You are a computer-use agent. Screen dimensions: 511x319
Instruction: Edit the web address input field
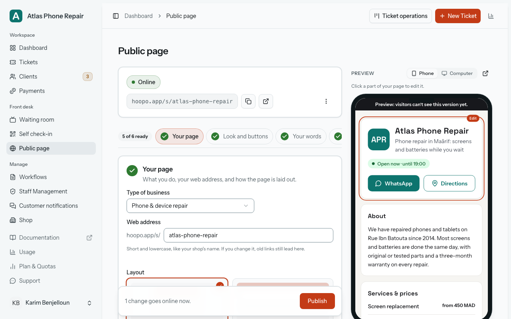[248, 235]
